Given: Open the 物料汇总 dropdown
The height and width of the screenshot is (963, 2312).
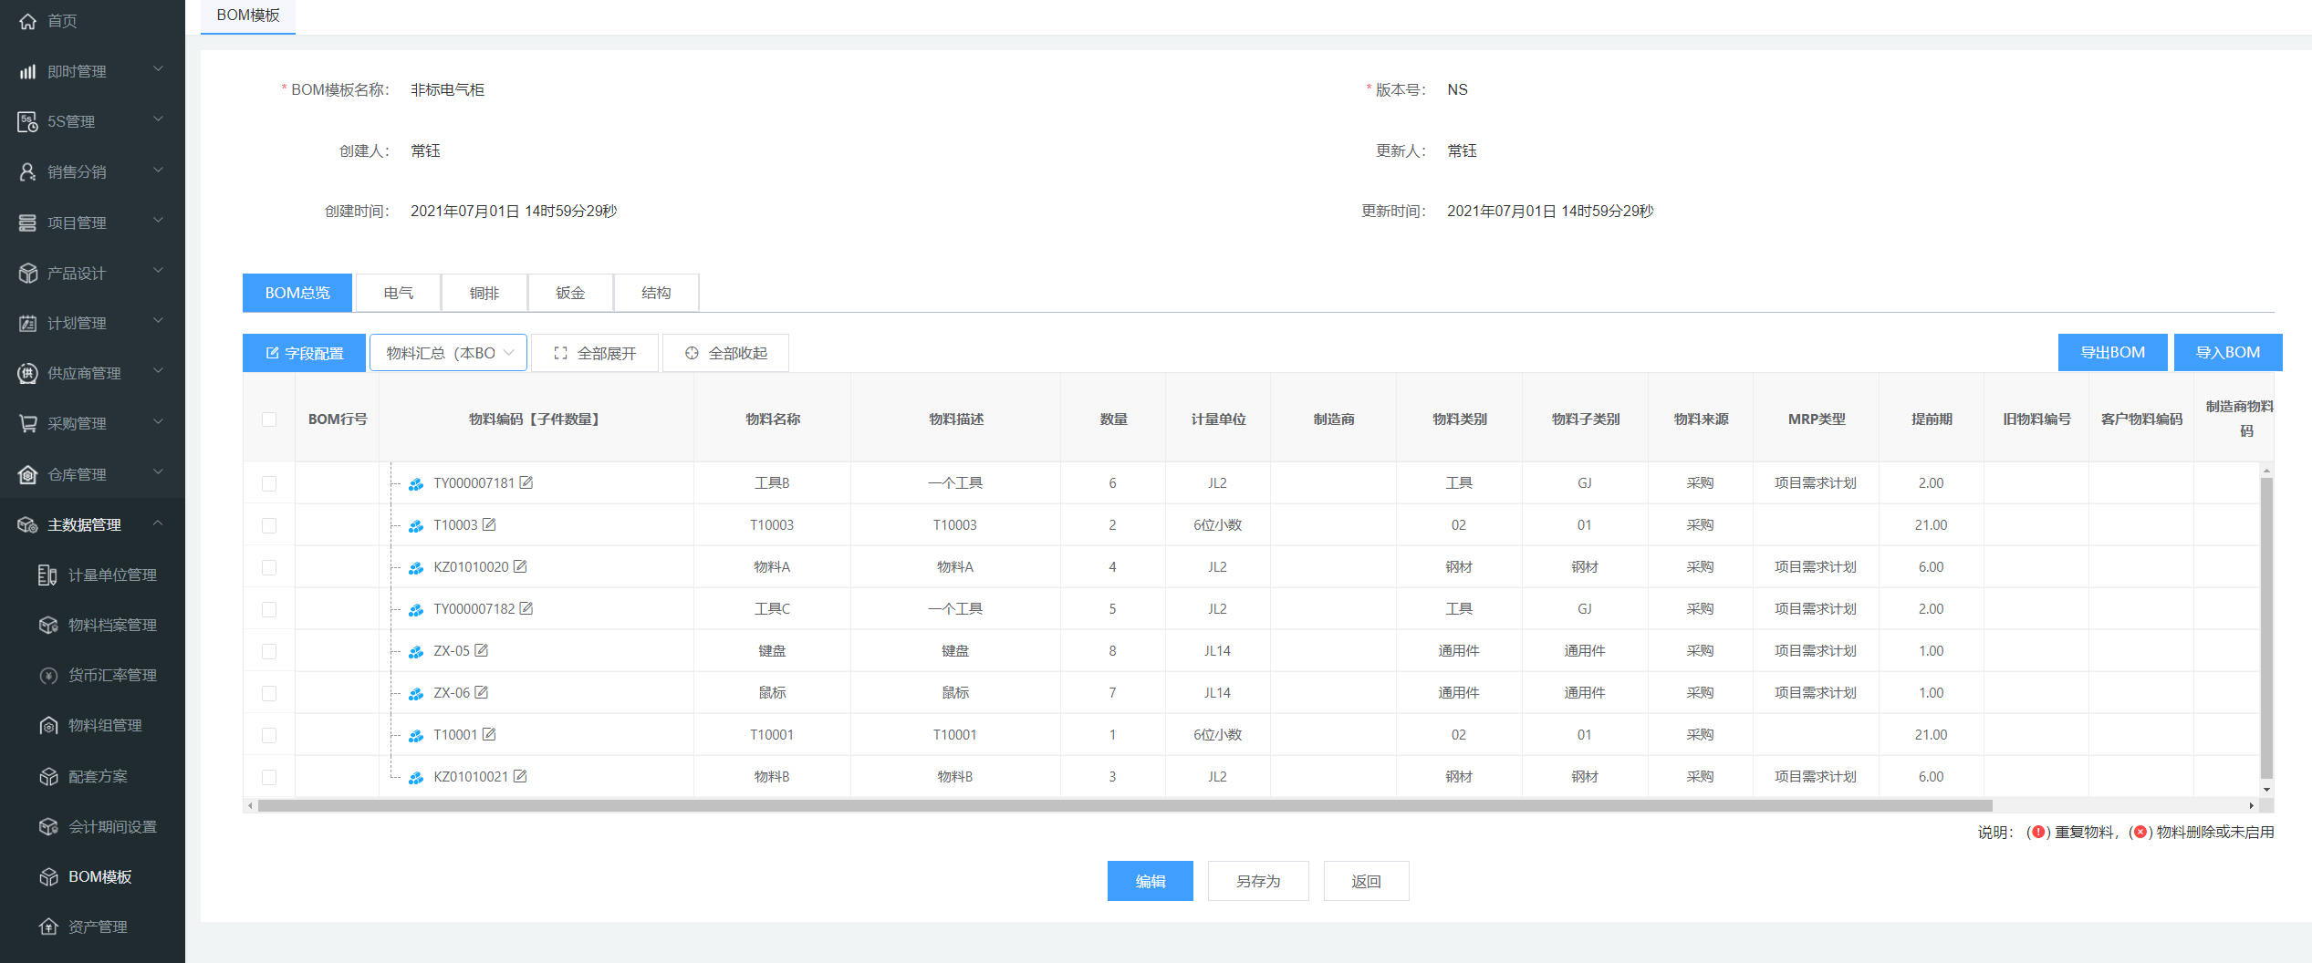Looking at the screenshot, I should (448, 353).
